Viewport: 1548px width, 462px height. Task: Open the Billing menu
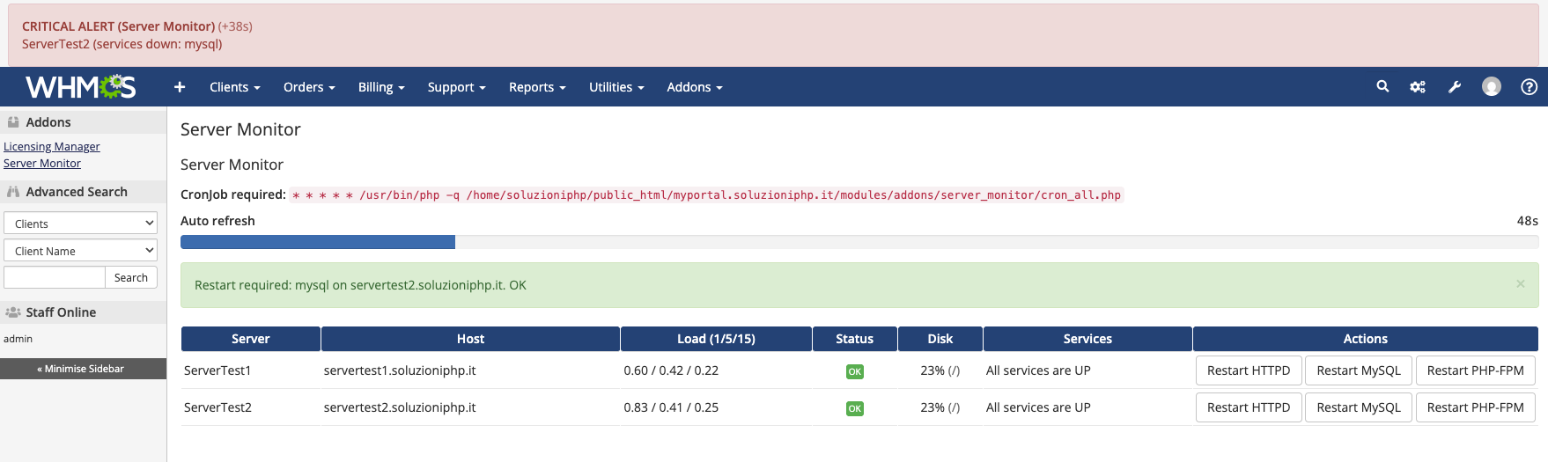380,87
